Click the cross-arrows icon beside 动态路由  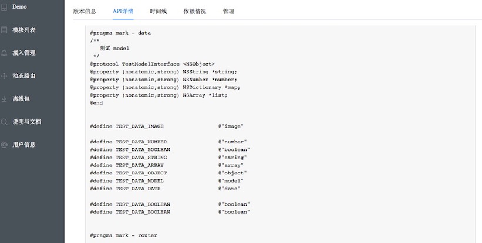[x=4, y=76]
